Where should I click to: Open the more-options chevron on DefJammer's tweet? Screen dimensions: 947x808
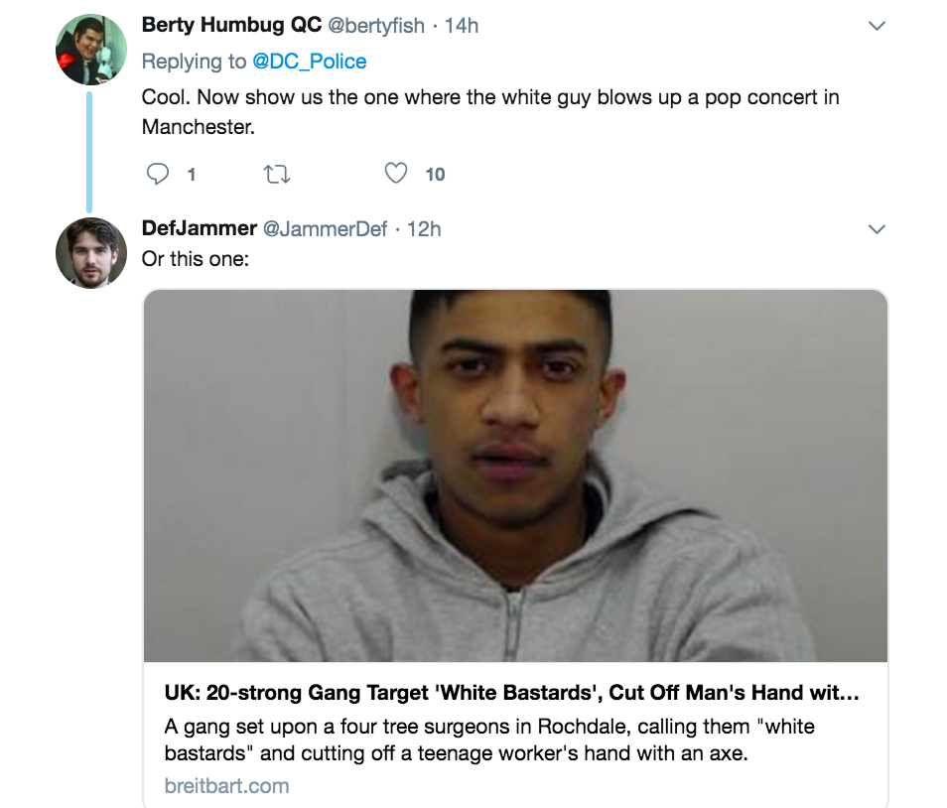point(877,229)
